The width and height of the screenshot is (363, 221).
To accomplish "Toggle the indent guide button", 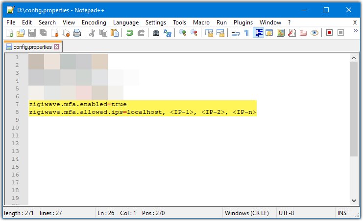I will pyautogui.click(x=258, y=33).
